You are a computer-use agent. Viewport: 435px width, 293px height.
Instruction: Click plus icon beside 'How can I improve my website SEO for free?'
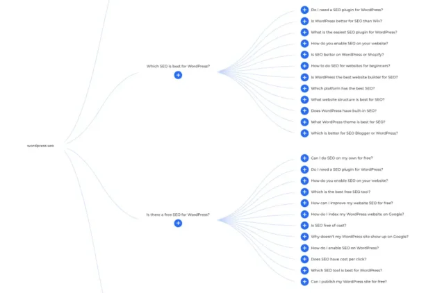[304, 203]
